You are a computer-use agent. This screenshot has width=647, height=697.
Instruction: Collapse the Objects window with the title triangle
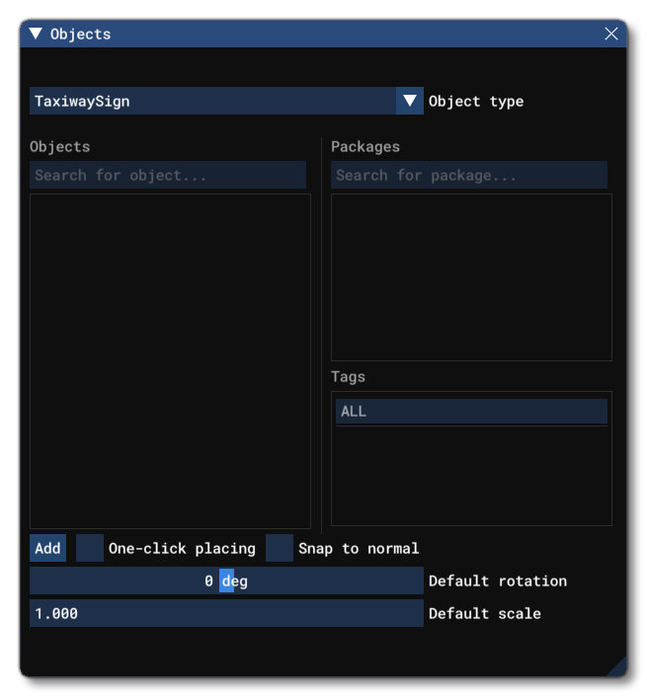tap(36, 34)
